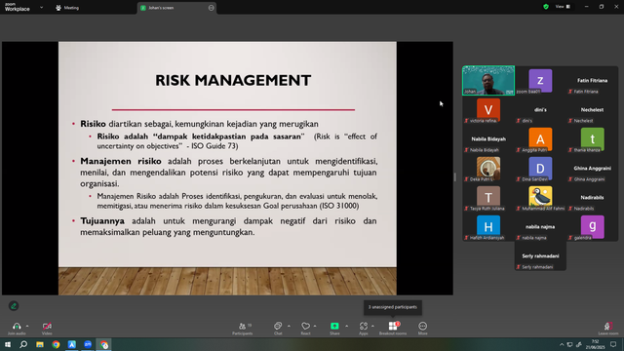Select the Nadirabils participant tile
This screenshot has width=624, height=351.
(592, 197)
